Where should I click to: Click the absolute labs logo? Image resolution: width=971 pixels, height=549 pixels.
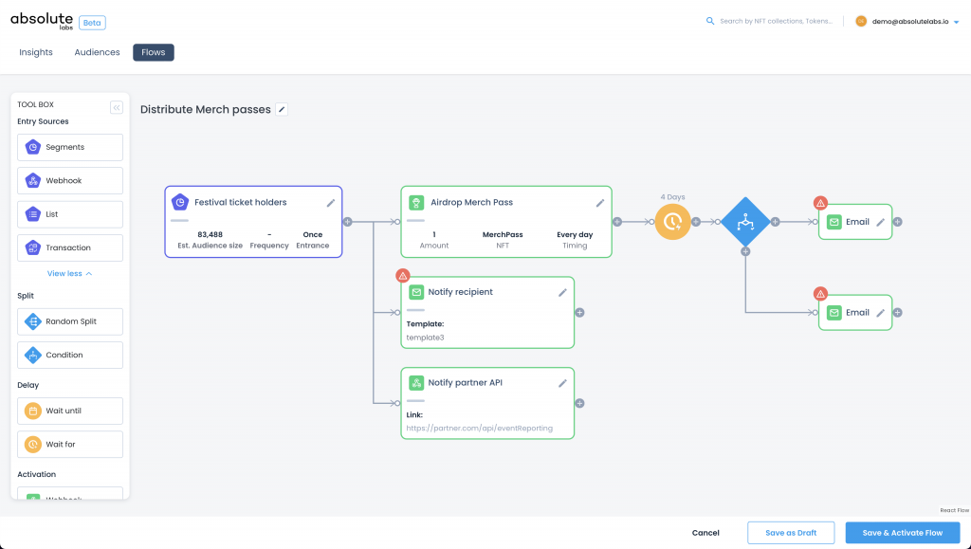click(42, 21)
